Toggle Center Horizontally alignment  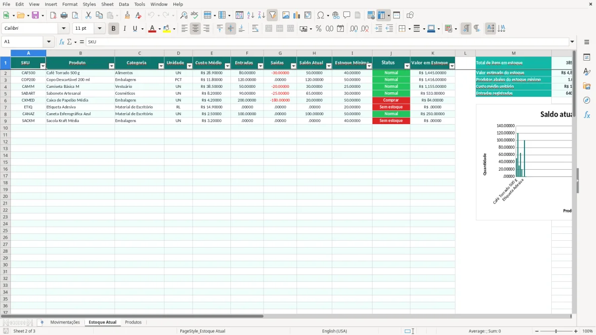[x=195, y=29]
